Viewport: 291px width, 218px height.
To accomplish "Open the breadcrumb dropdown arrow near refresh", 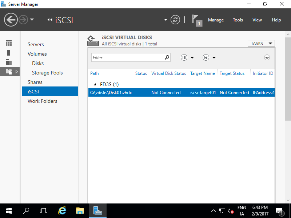I will point(166,20).
